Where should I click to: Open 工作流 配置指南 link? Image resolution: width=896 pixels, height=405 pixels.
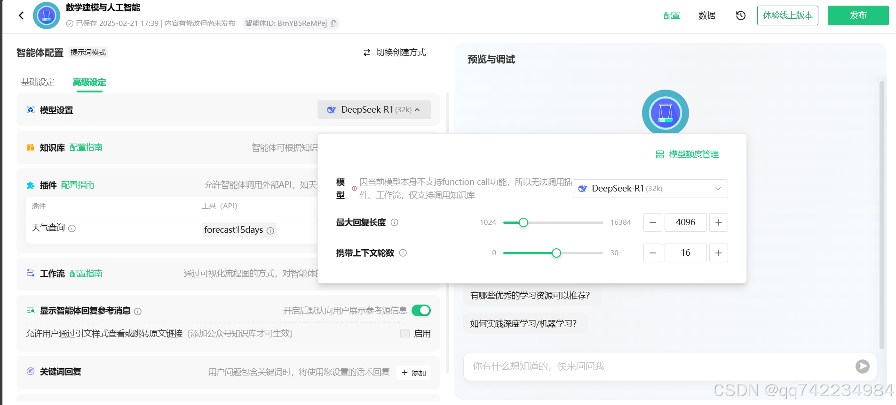point(86,274)
